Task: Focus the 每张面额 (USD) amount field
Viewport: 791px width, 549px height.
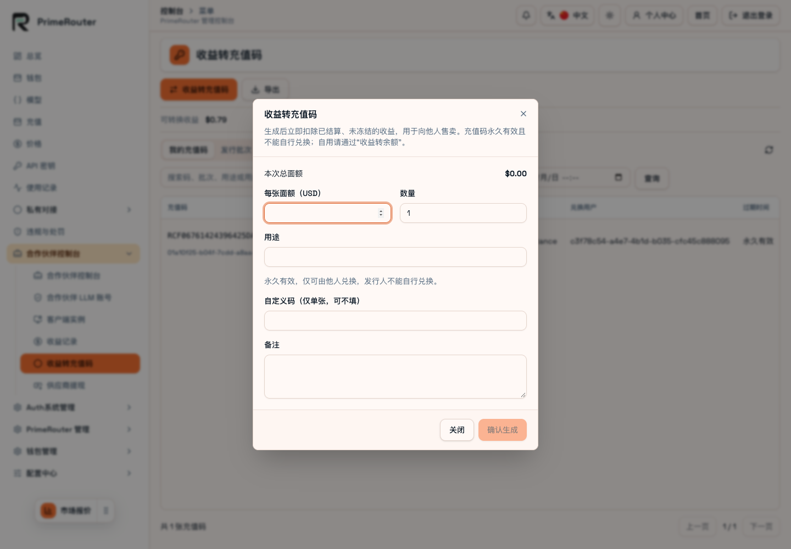Action: 327,213
